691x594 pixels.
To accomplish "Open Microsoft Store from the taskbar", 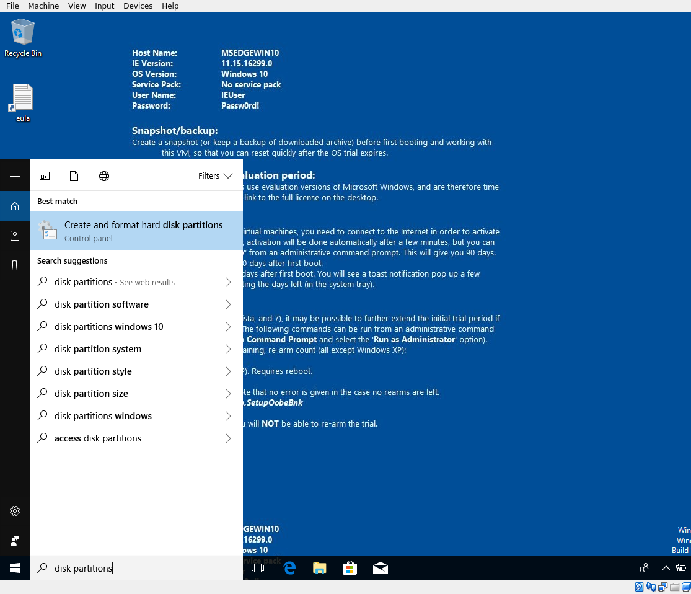I will coord(350,568).
